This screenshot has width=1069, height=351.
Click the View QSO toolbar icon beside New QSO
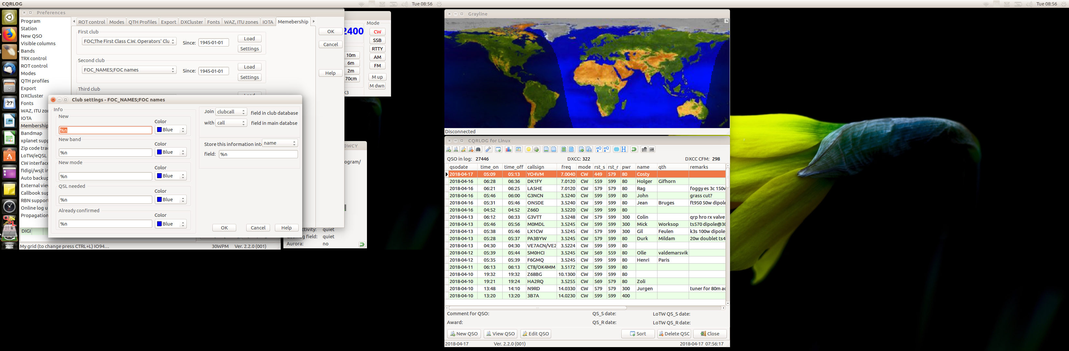(x=456, y=149)
